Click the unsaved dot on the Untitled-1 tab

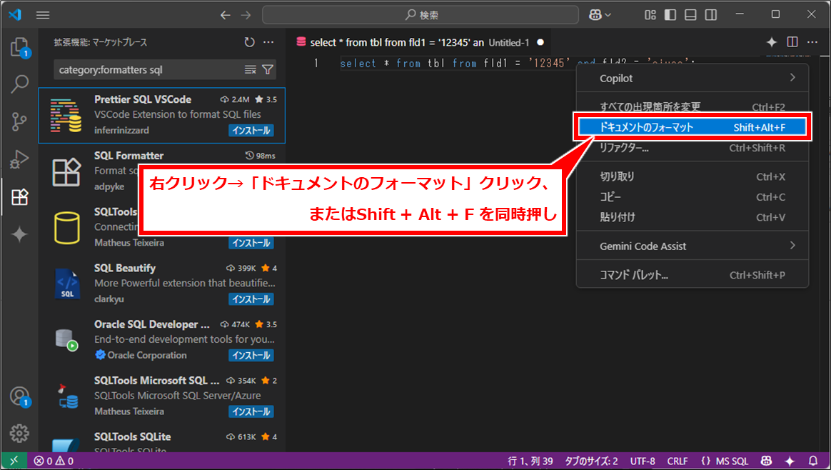(540, 42)
